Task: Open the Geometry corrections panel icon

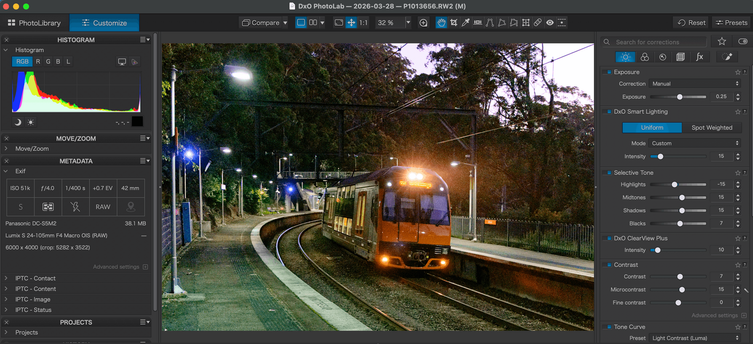Action: (681, 57)
